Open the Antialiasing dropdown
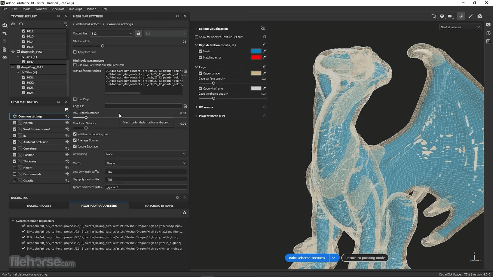This screenshot has height=277, width=493. tap(146, 154)
